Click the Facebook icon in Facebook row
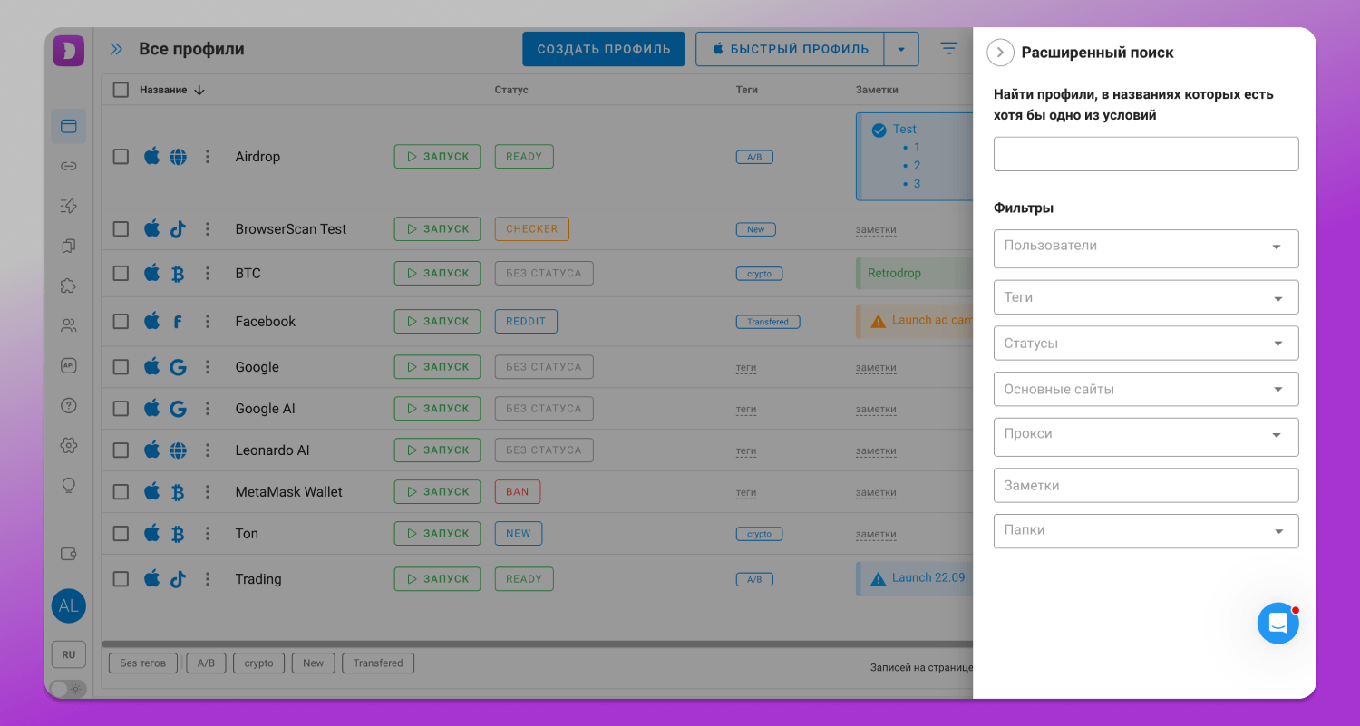Viewport: 1360px width, 726px height. pos(178,321)
